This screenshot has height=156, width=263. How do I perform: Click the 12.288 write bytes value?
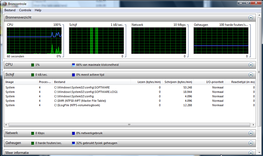(x=188, y=105)
